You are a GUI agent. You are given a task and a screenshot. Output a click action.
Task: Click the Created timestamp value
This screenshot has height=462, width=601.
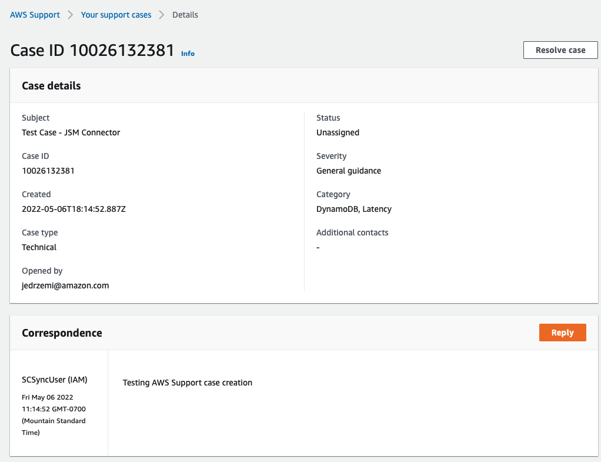[74, 209]
